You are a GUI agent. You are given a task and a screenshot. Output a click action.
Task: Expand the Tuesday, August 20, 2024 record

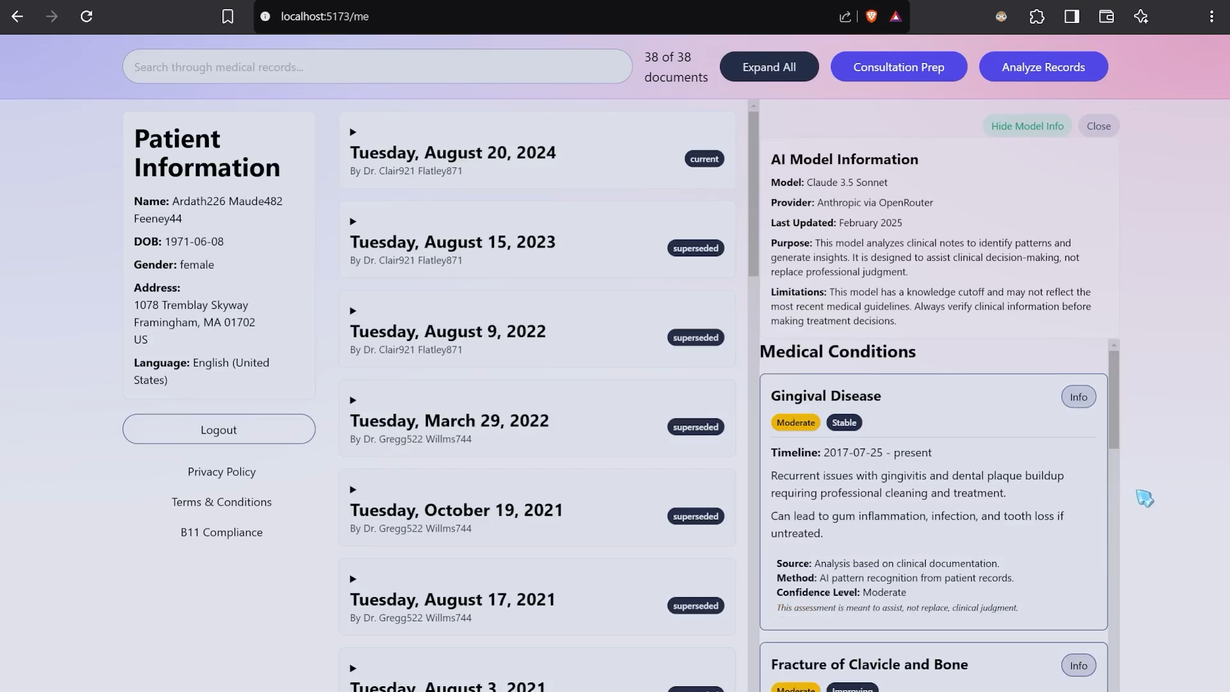click(x=354, y=132)
